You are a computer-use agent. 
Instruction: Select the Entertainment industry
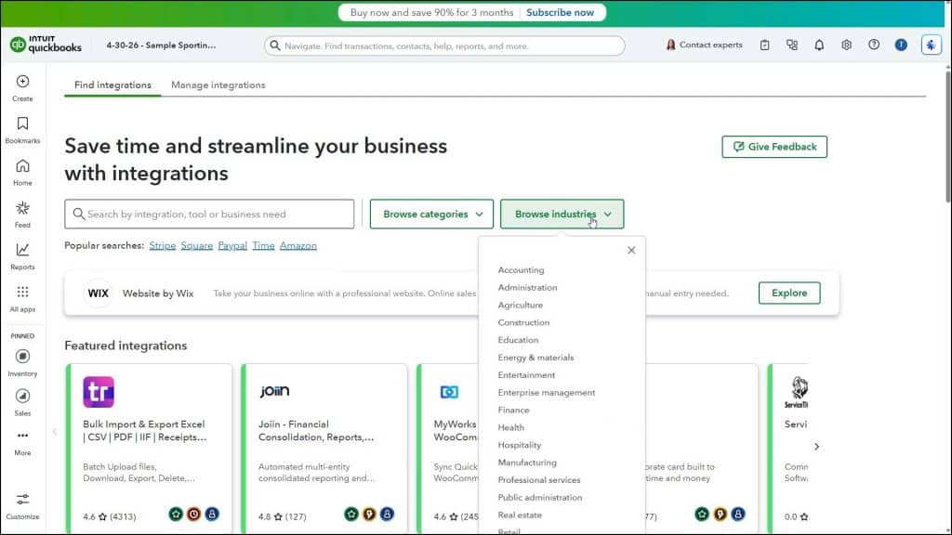[x=526, y=375]
